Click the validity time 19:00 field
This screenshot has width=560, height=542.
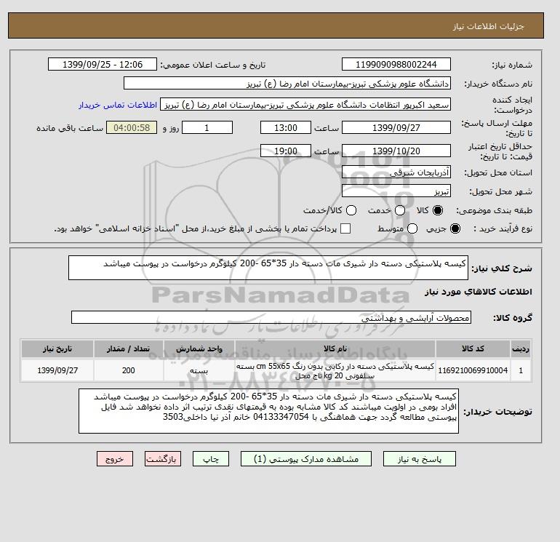(x=286, y=151)
